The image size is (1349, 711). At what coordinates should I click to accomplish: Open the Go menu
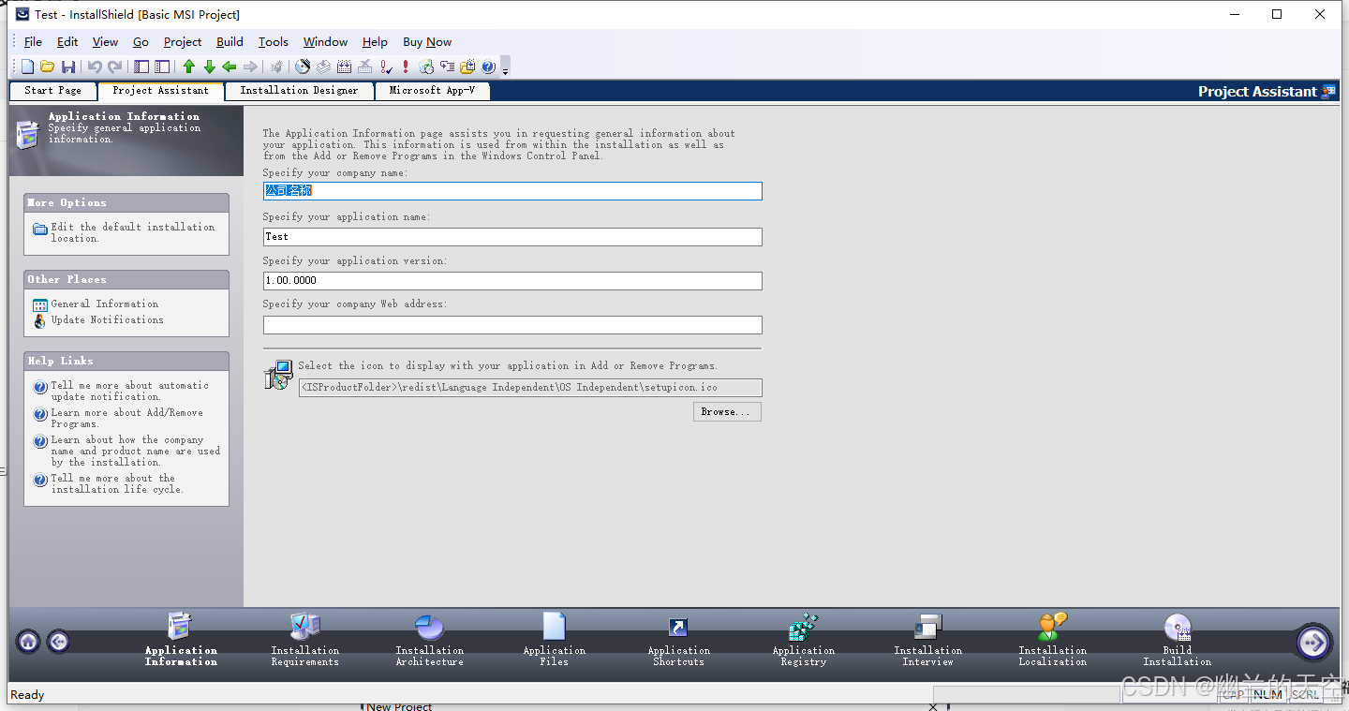click(141, 42)
